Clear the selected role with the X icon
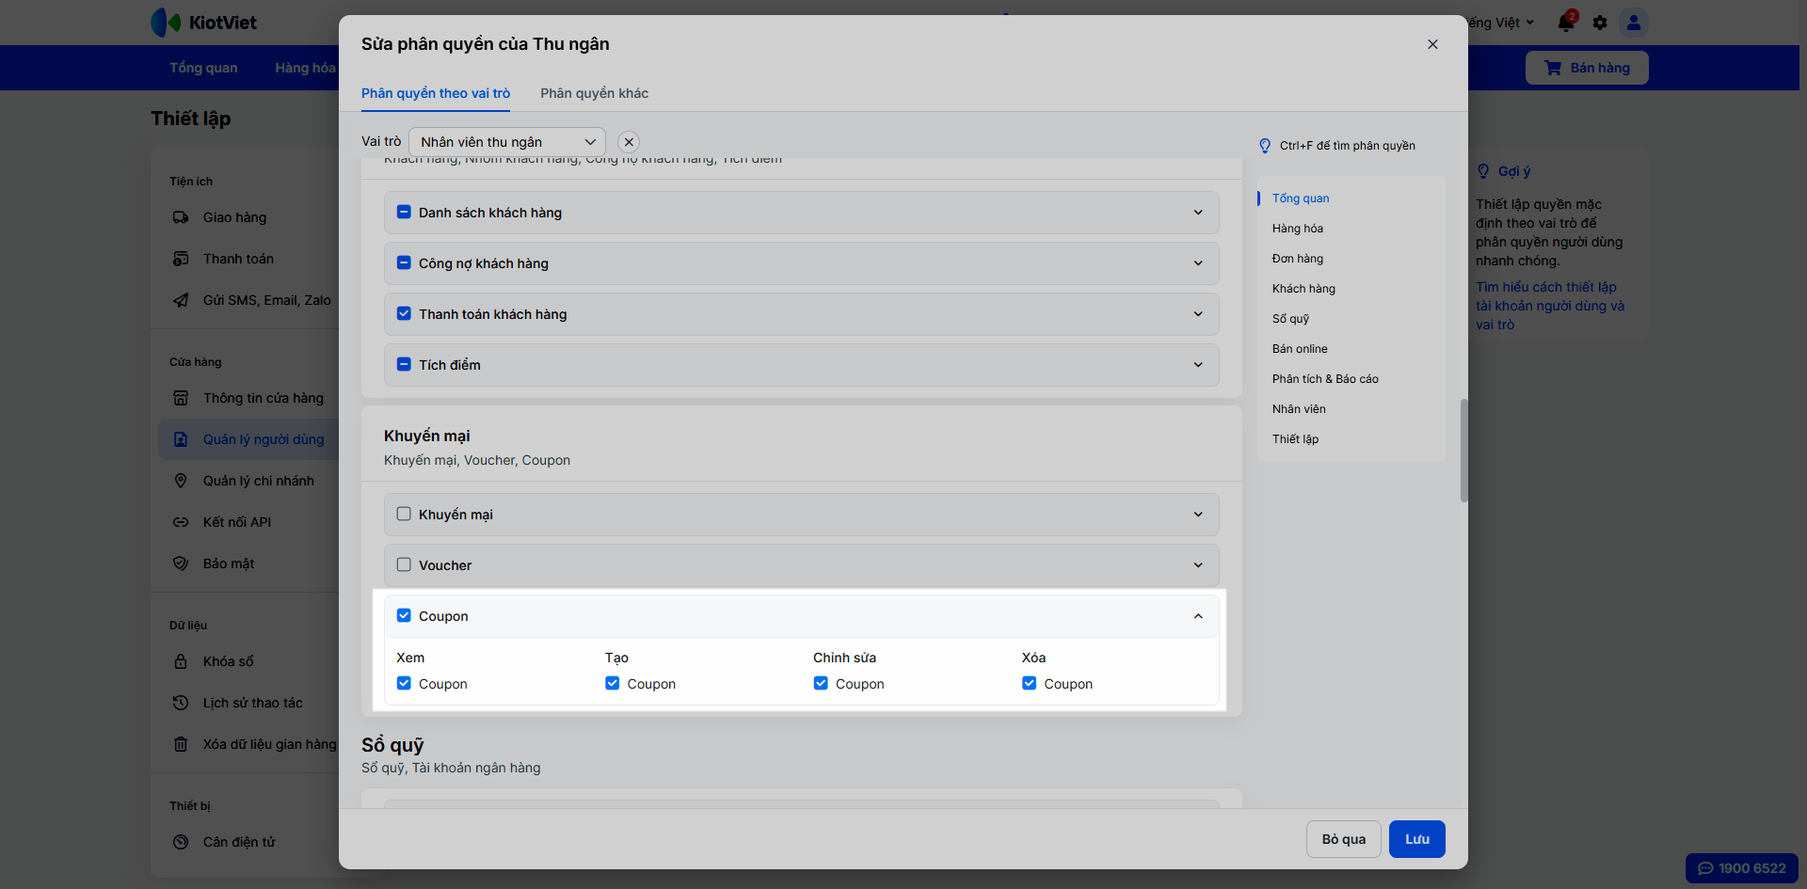The height and width of the screenshot is (889, 1807). (629, 142)
